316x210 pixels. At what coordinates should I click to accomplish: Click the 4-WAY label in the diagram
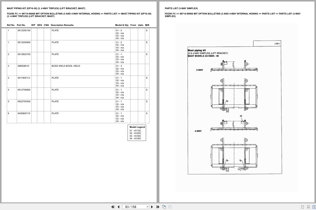click(x=198, y=131)
